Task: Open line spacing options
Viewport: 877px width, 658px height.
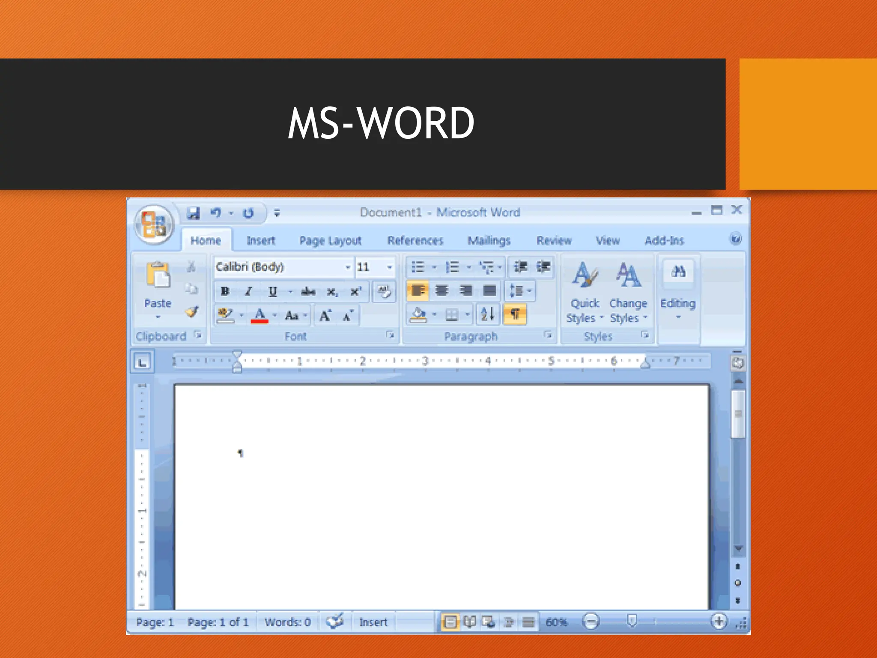Action: pos(520,291)
